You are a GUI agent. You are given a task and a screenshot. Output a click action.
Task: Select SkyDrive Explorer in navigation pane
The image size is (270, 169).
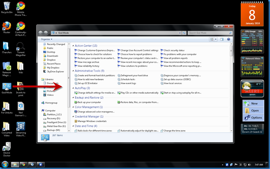54,72
